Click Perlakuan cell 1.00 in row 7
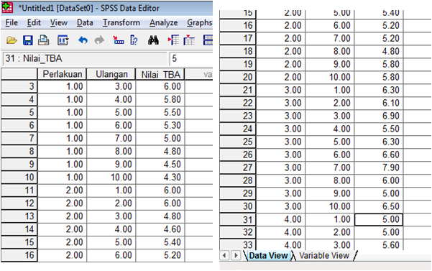Viewport: 432px width, 271px height. click(62, 138)
